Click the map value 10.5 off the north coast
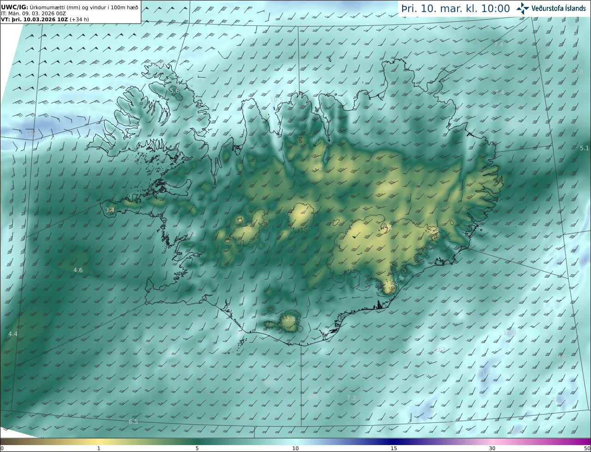 [276, 99]
